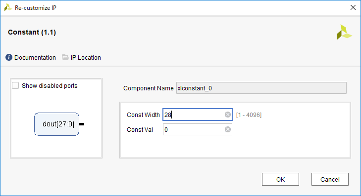This screenshot has height=196, width=361.
Task: Click the dout output port pin
Action: (82, 124)
